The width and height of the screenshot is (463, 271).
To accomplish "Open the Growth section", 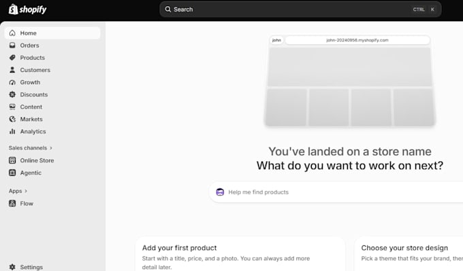I will pos(52,82).
